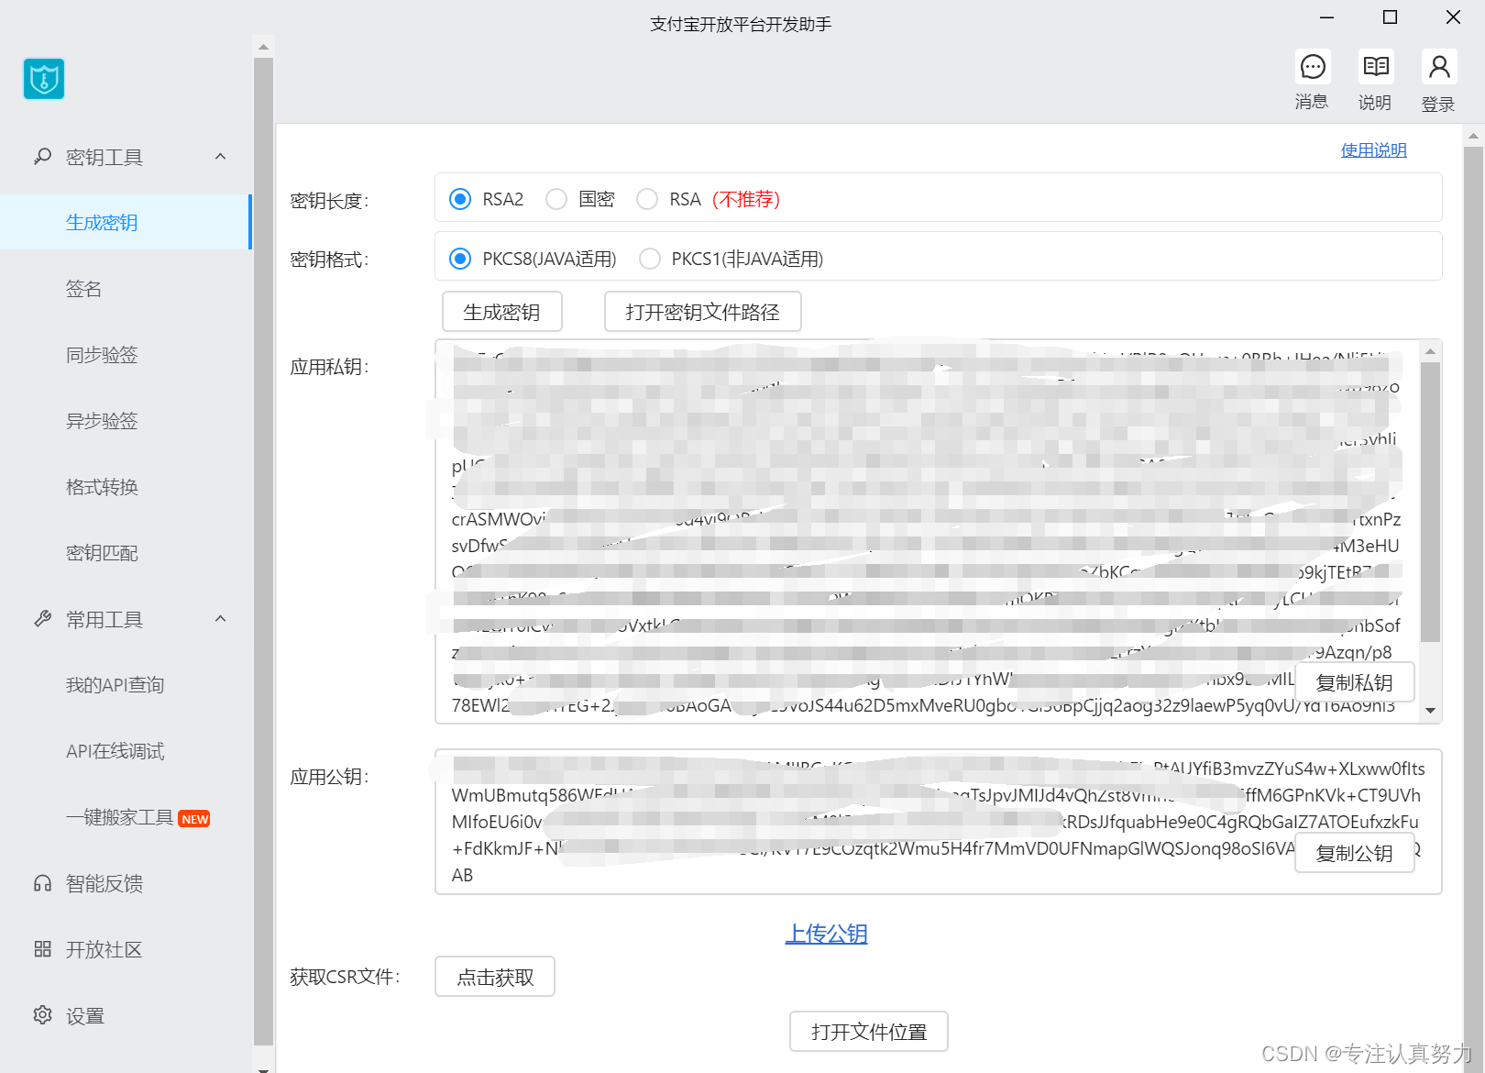Click the private key box's up arrow
The width and height of the screenshot is (1485, 1073).
coord(1430,350)
